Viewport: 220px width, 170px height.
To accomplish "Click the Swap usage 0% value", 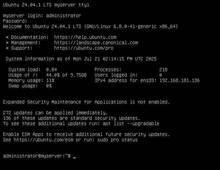I will [x=49, y=86].
